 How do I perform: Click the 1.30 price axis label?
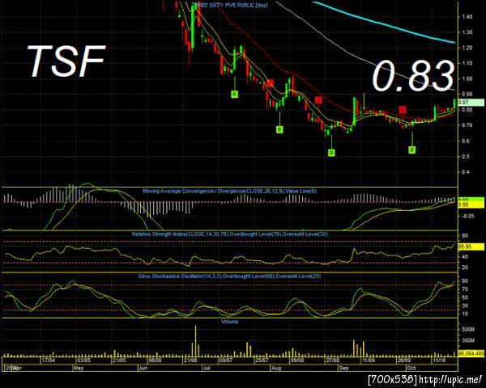point(467,32)
